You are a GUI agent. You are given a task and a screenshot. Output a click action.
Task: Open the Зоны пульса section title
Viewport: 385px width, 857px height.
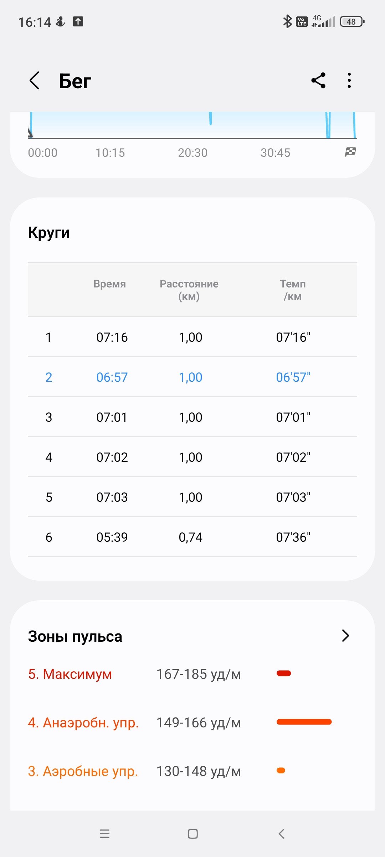tap(75, 636)
